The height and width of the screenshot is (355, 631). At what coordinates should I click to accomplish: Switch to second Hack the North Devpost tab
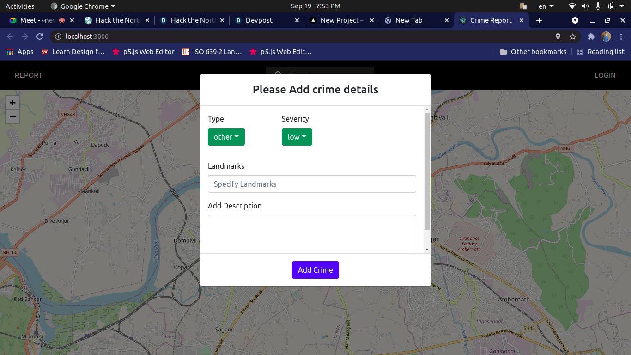tap(192, 20)
